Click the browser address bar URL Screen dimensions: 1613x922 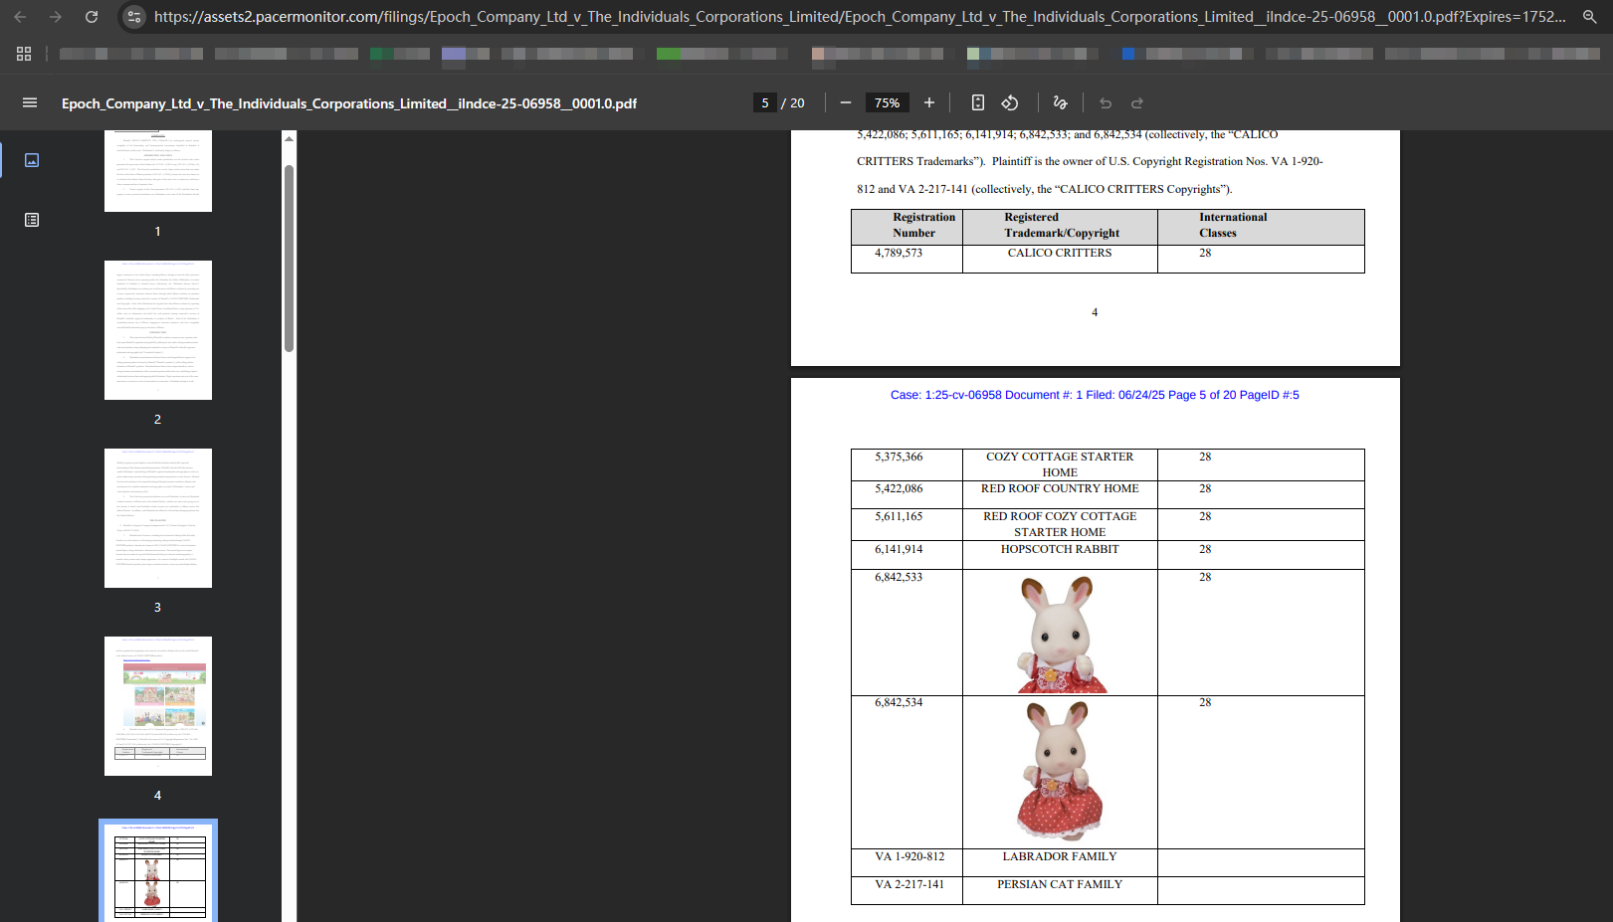point(856,17)
